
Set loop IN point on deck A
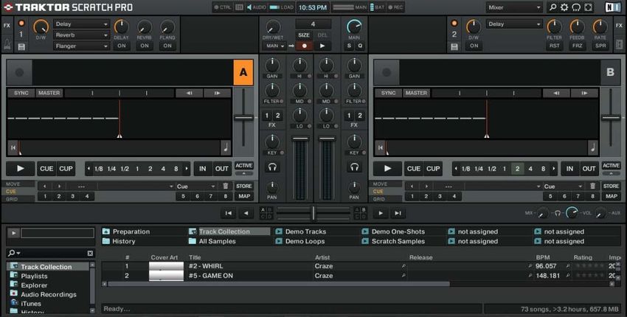click(x=203, y=169)
